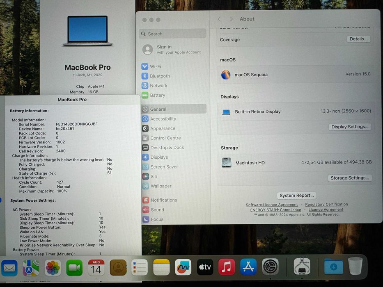Viewport: 383px width, 287px height.
Task: Open Regulatory Certification link
Action: (326, 204)
